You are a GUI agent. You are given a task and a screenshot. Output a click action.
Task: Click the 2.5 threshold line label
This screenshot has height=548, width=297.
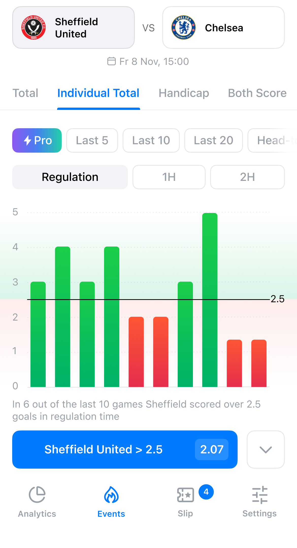tap(277, 299)
